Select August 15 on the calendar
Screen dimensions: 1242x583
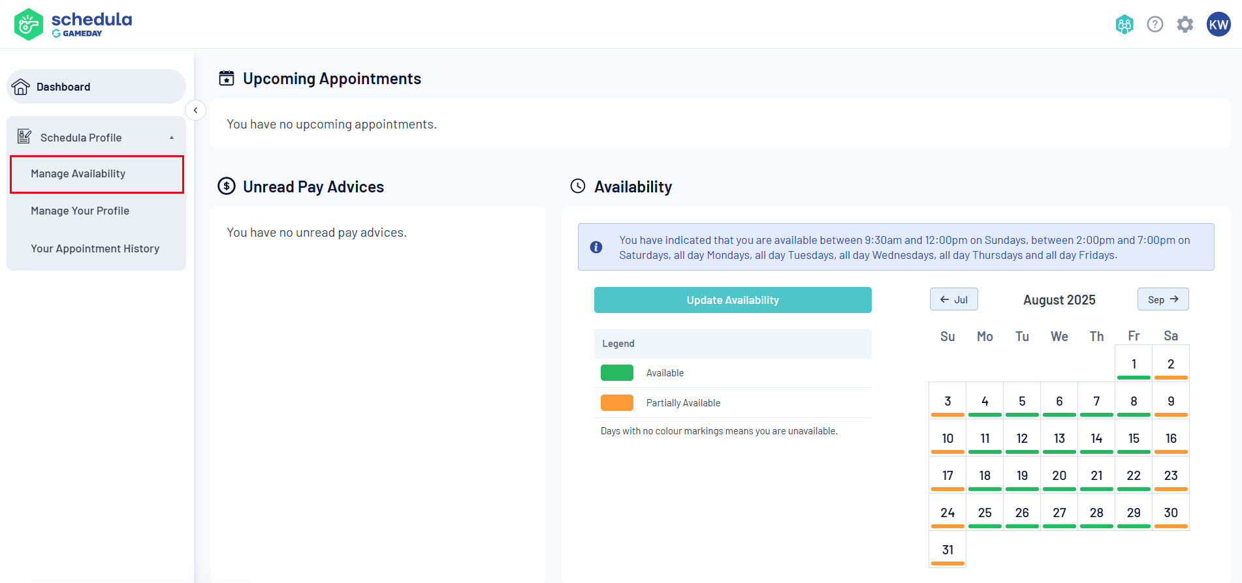point(1134,438)
